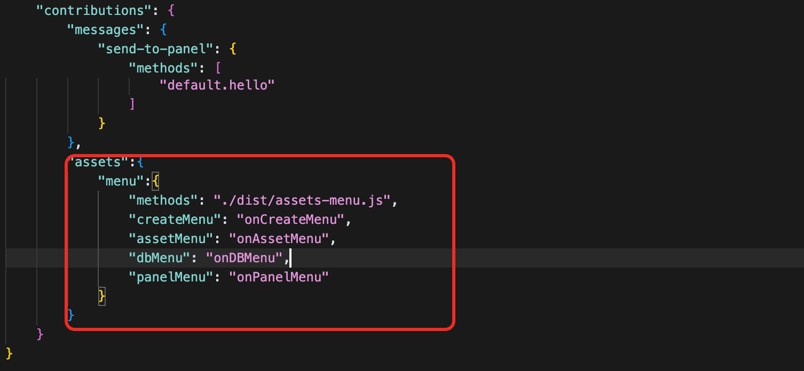Click the final closing brace on last line
The width and height of the screenshot is (804, 371).
pyautogui.click(x=9, y=353)
